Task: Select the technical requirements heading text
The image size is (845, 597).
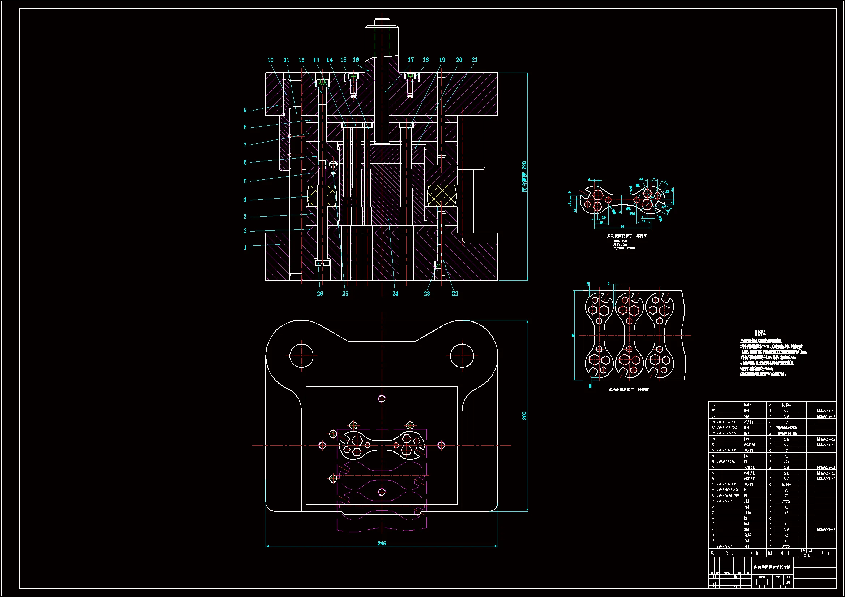Action: coord(760,334)
